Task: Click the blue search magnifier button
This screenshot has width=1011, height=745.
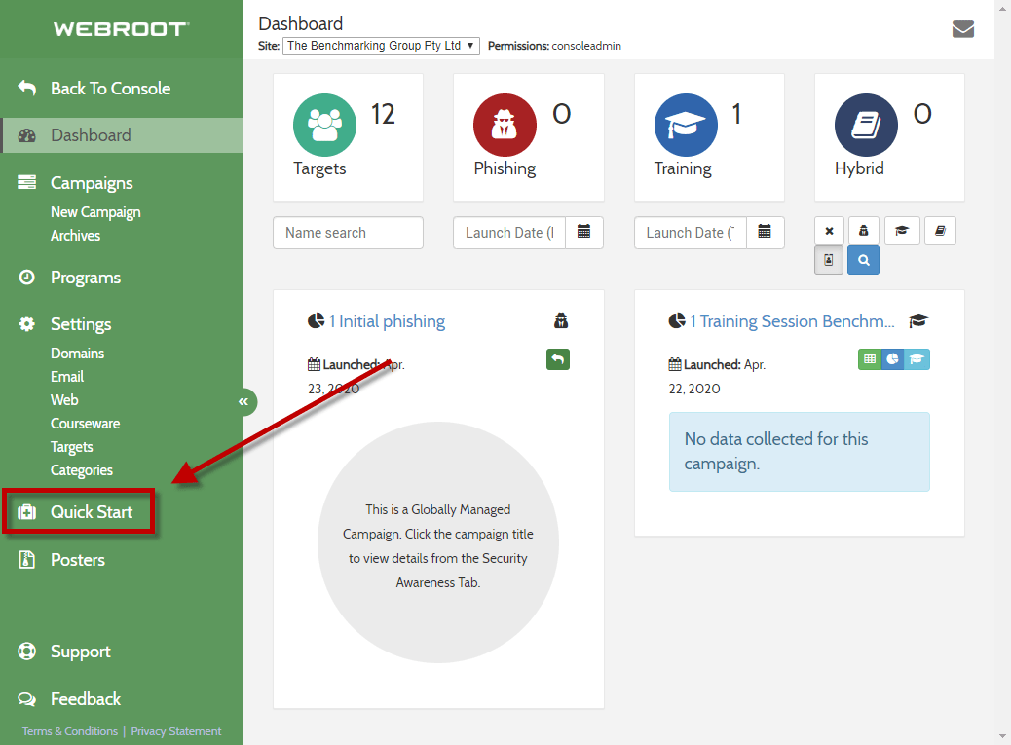Action: [x=863, y=260]
